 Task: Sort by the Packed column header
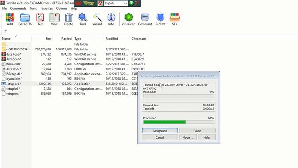pyautogui.click(x=63, y=38)
